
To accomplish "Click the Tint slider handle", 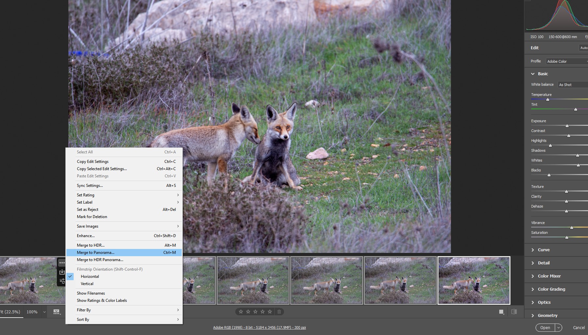I will [576, 109].
